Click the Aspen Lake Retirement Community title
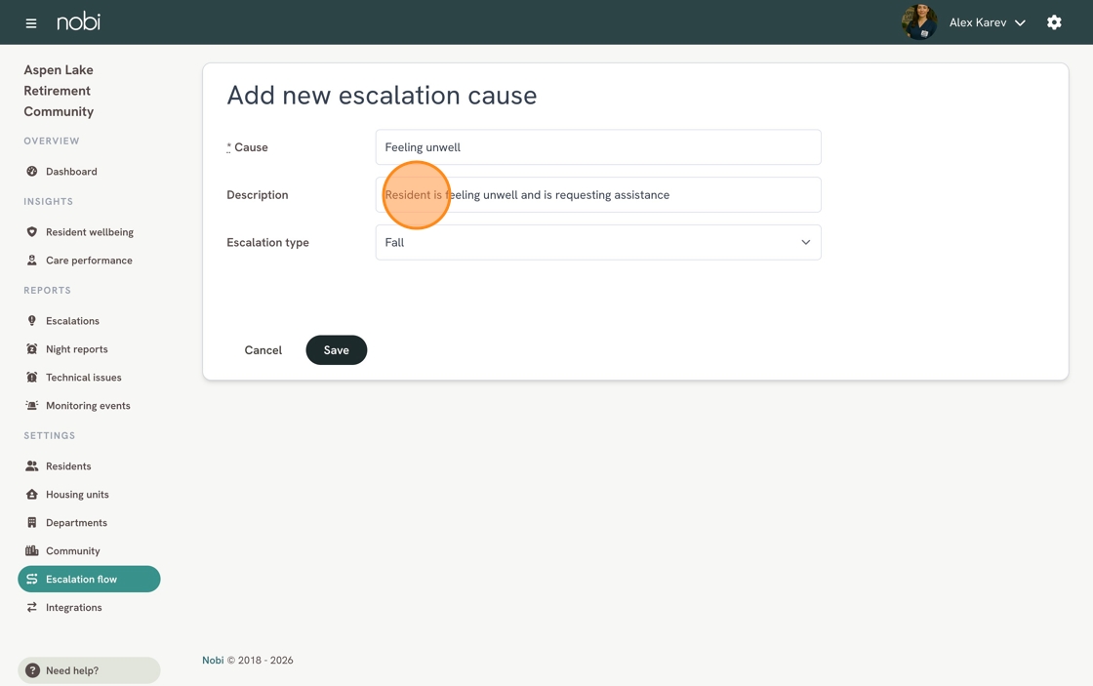 click(59, 91)
